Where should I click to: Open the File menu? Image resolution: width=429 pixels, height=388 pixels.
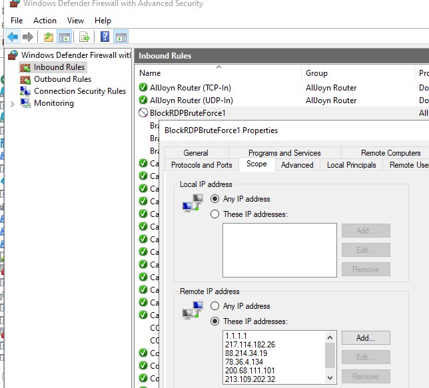[17, 21]
